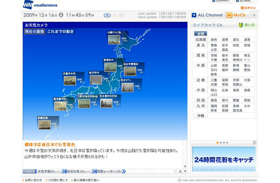The image size is (280, 183).
Task: Open the ログイン login link
Action: [248, 8]
